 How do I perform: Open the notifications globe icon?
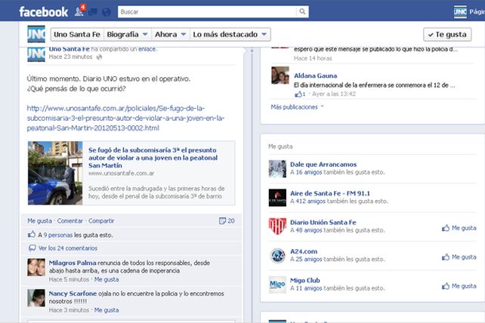click(x=106, y=12)
